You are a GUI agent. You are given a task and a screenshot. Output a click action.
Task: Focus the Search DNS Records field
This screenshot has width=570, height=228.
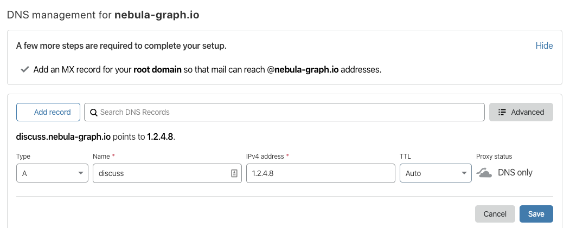[x=287, y=112]
